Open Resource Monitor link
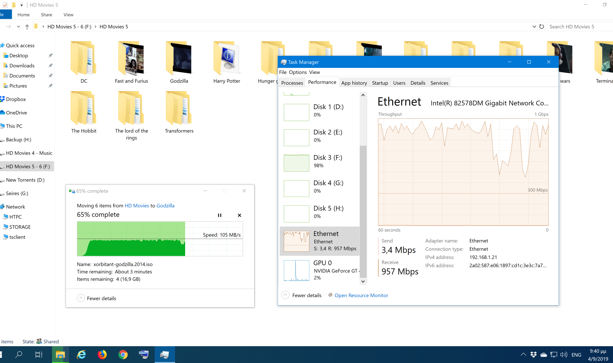613x363 pixels. (x=361, y=295)
